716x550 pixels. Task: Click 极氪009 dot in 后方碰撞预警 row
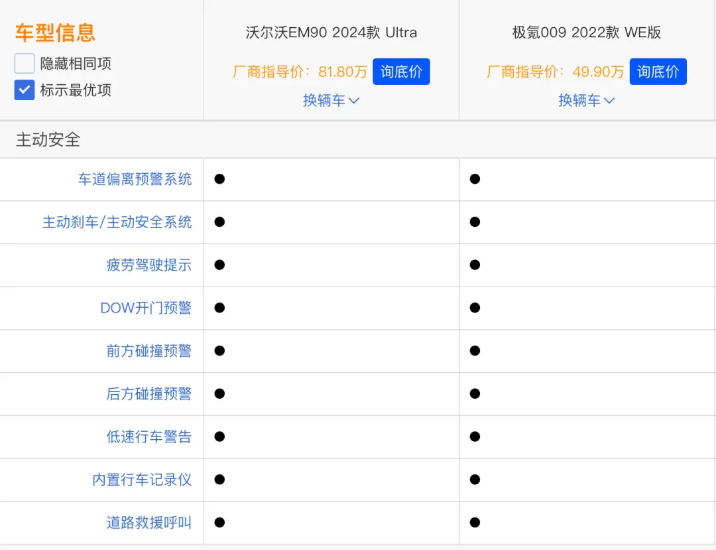(475, 394)
